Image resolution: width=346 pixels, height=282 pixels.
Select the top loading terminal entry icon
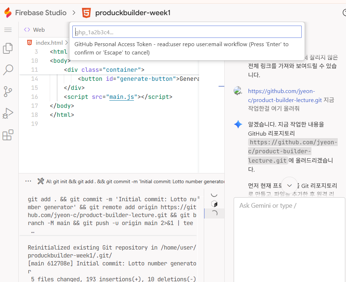click(x=214, y=194)
